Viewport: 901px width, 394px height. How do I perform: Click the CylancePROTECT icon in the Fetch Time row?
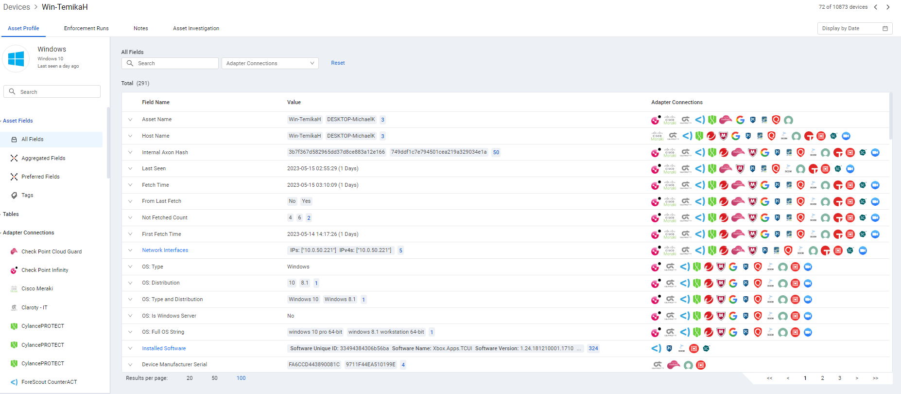(x=712, y=185)
